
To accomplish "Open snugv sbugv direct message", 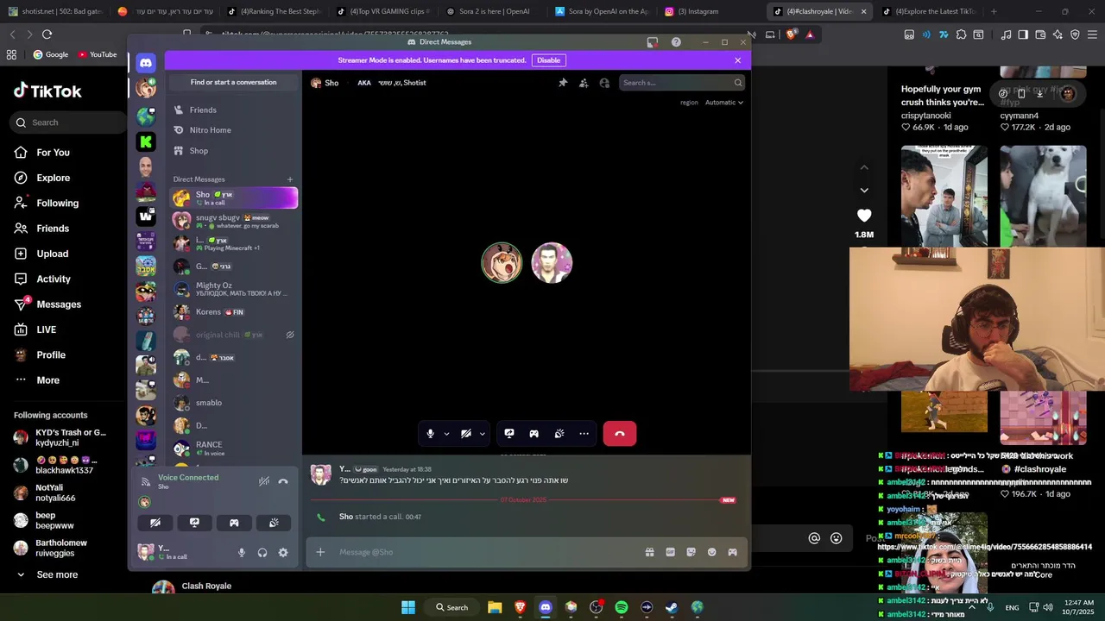I will click(x=233, y=221).
